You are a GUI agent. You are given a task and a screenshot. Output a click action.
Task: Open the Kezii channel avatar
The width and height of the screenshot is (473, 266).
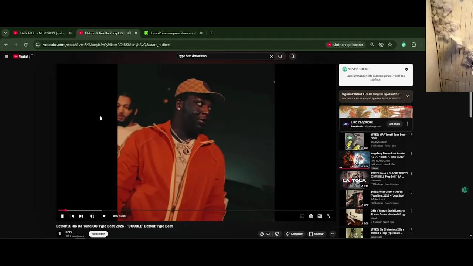click(60, 234)
